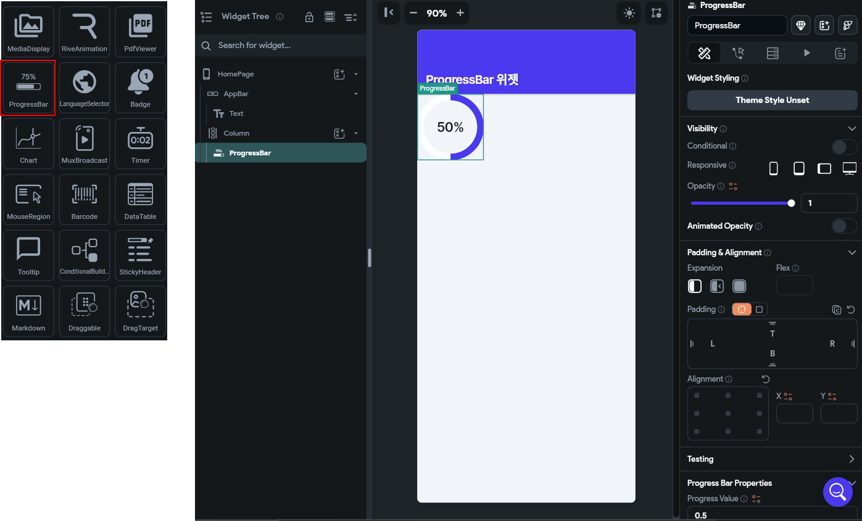Select the MuxBroadcast widget

coord(85,144)
